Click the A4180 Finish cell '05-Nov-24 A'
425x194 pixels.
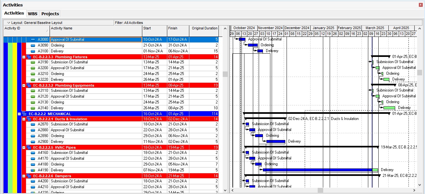point(178,164)
